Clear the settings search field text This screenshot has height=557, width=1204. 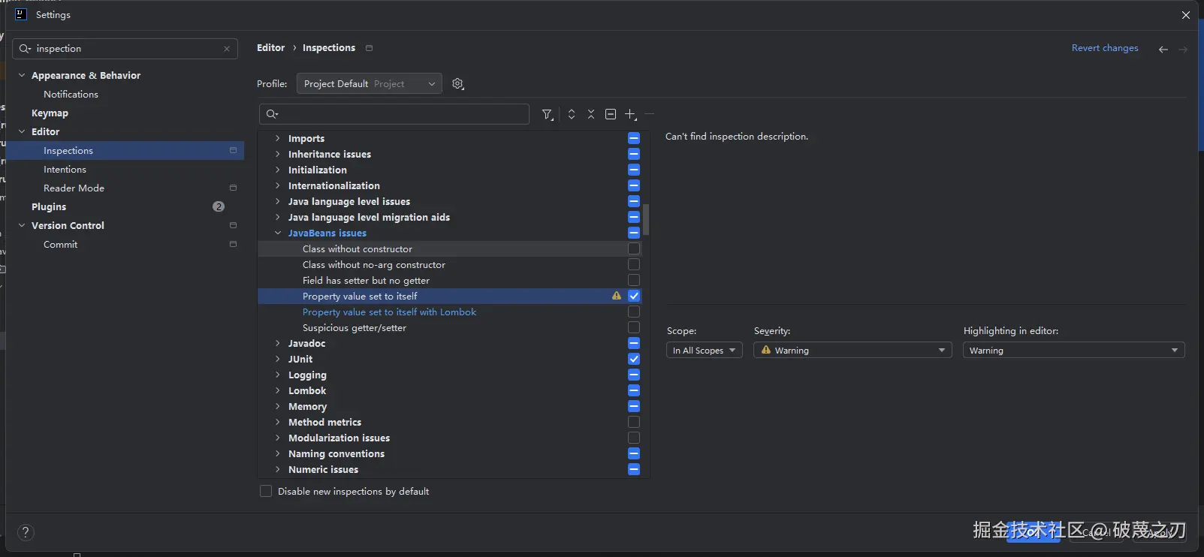click(x=227, y=49)
